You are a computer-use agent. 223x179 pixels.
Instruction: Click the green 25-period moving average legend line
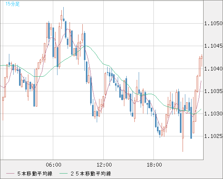(63, 174)
